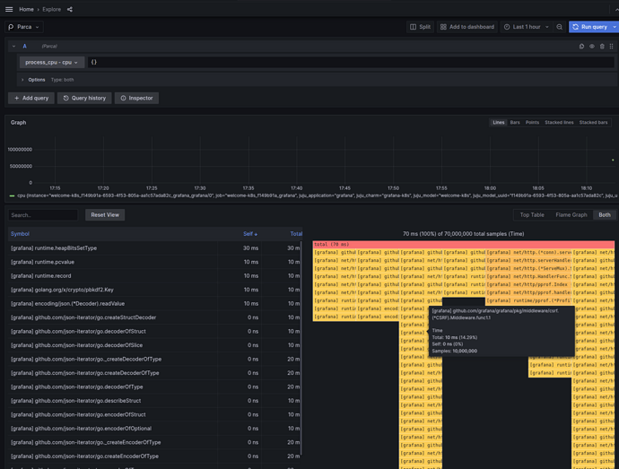Viewport: 619px width, 469px height.
Task: Click json-iterator/go.describeStruct row
Action: coord(154,401)
